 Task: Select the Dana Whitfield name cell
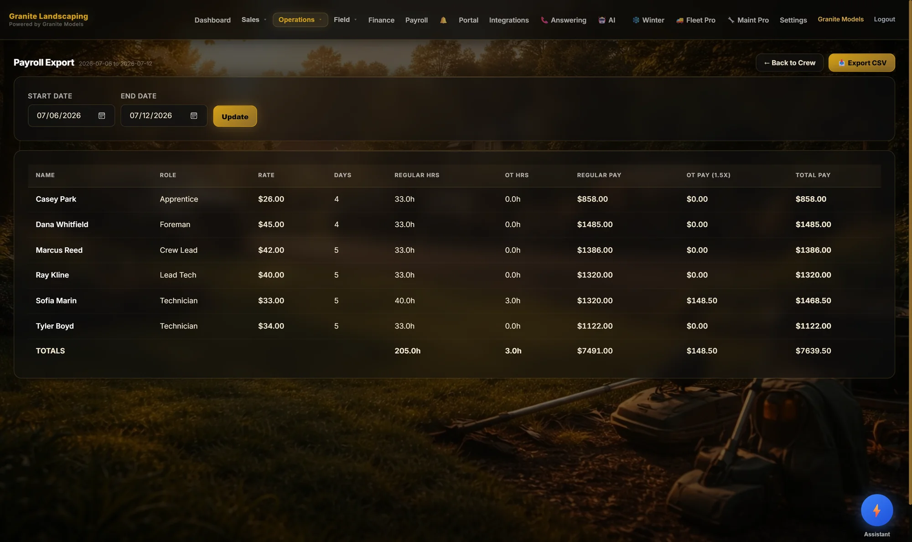pos(62,224)
